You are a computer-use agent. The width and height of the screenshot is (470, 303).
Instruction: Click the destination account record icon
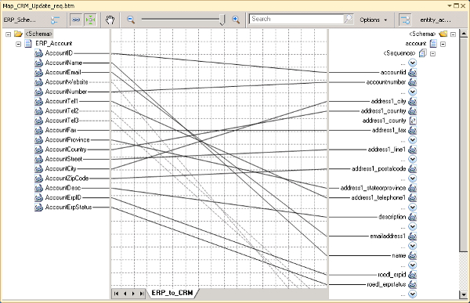(433, 44)
